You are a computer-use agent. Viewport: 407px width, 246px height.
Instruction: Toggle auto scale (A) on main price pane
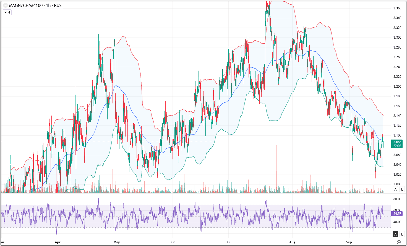coord(395,189)
